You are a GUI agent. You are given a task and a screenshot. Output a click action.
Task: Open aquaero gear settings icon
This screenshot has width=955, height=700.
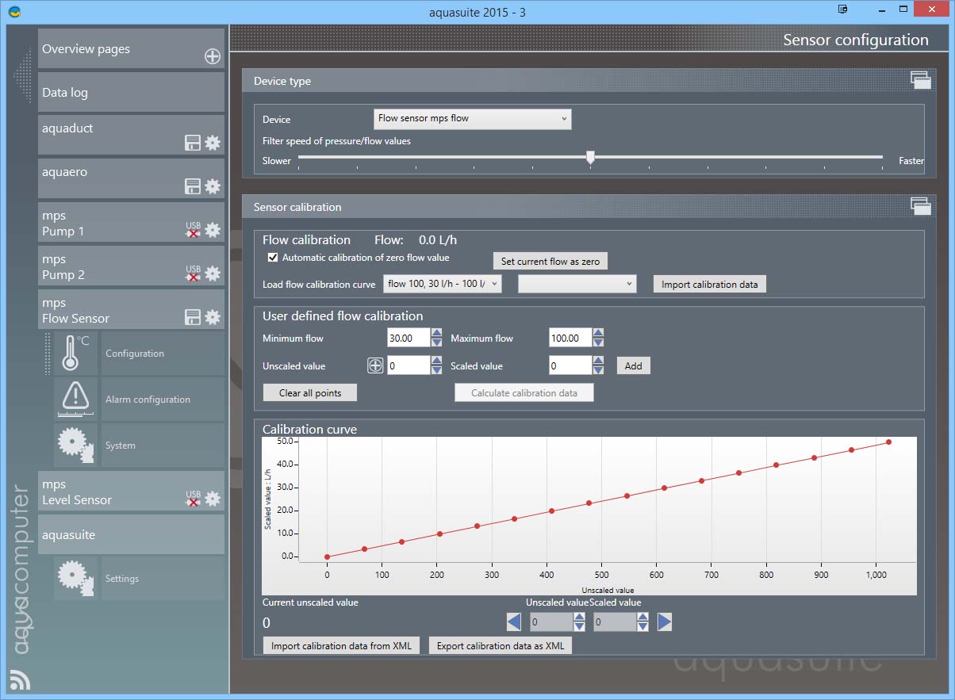[x=213, y=186]
